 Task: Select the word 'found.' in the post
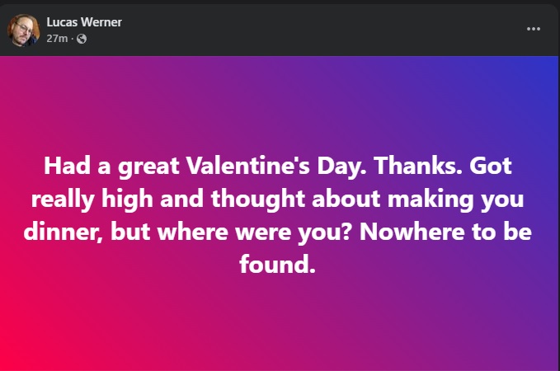click(277, 264)
